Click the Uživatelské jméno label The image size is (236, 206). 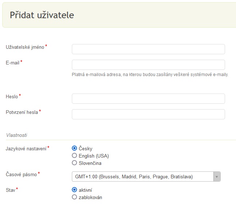tap(25, 47)
